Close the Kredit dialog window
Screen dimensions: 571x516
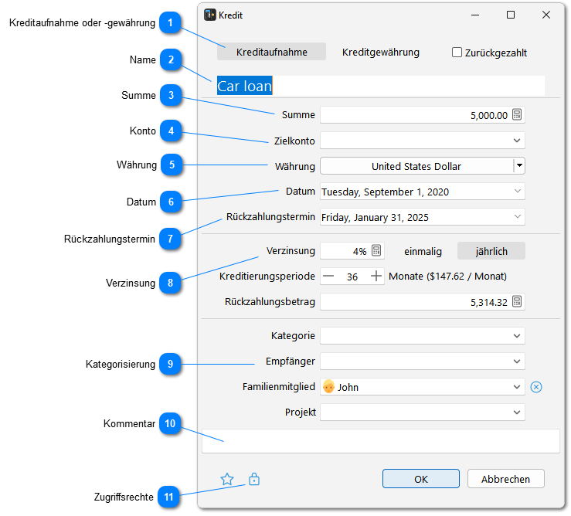[546, 15]
